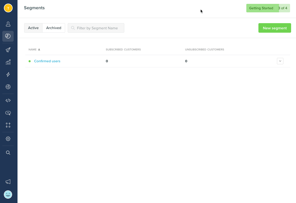Click the Filter by Segment Name field
This screenshot has width=296, height=203.
coord(96,28)
